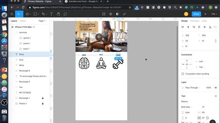Select the Frame tool
Screen dimensions: 220x123
[x=27, y=14]
